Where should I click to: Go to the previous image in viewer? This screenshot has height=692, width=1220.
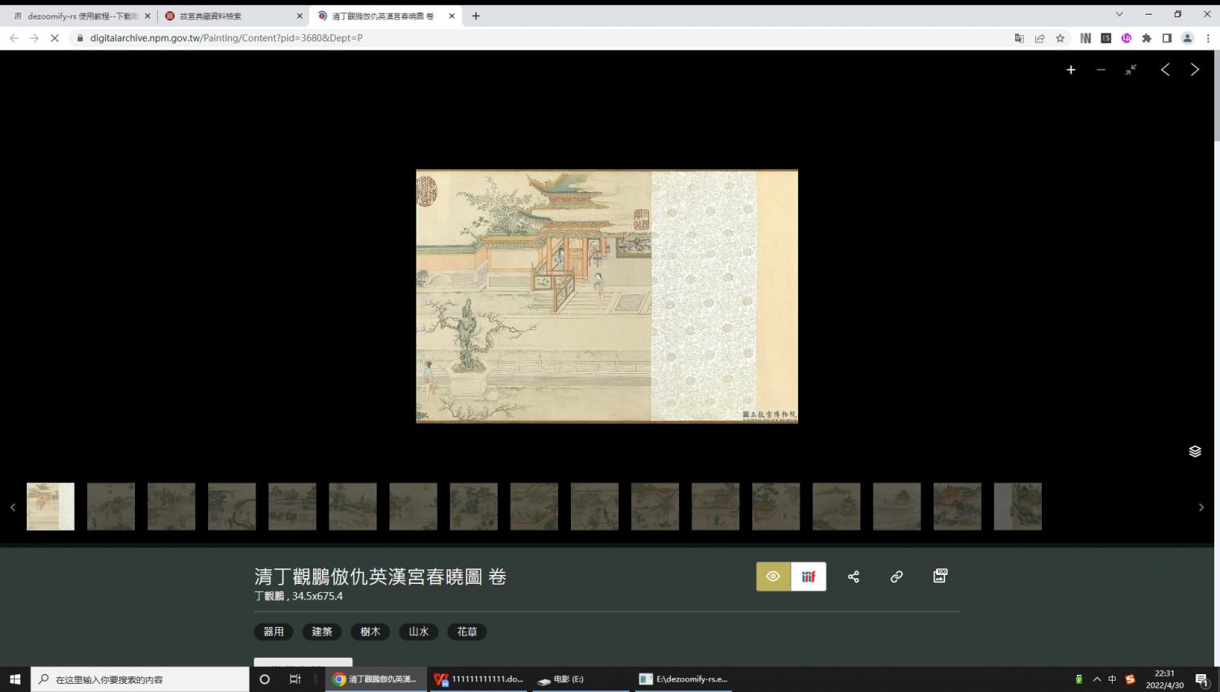tap(1165, 70)
